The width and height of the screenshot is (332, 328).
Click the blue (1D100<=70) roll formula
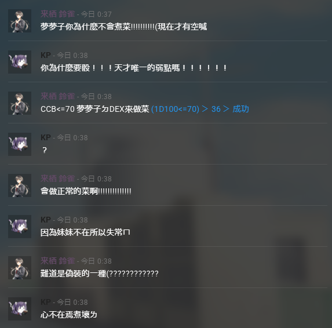175,109
